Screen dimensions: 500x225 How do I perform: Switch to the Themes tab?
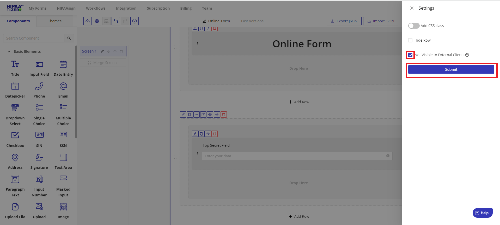click(x=55, y=21)
